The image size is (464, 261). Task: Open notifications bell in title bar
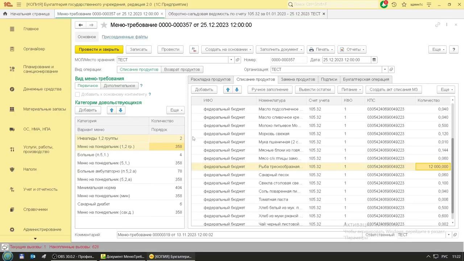coord(384,4)
